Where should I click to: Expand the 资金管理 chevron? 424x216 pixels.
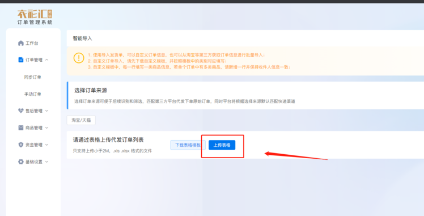47,145
